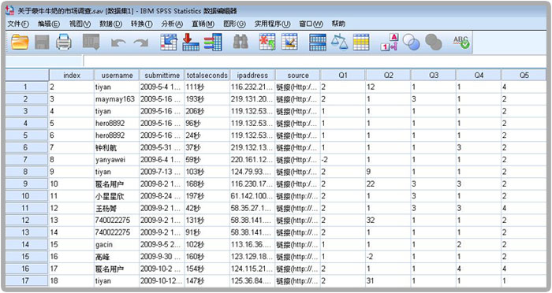Click the Q2 cell with value 32
552x293 pixels.
coord(388,221)
